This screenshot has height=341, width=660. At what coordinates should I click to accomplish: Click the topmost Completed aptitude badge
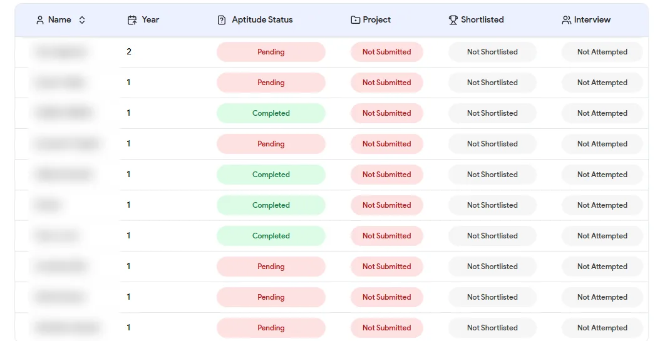click(271, 113)
